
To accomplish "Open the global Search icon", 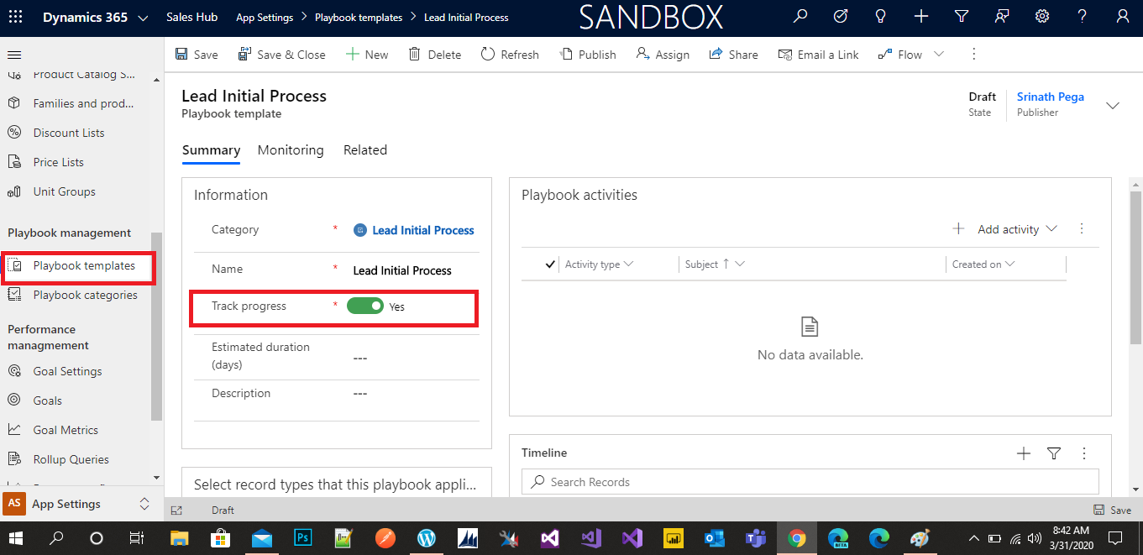I will 799,17.
